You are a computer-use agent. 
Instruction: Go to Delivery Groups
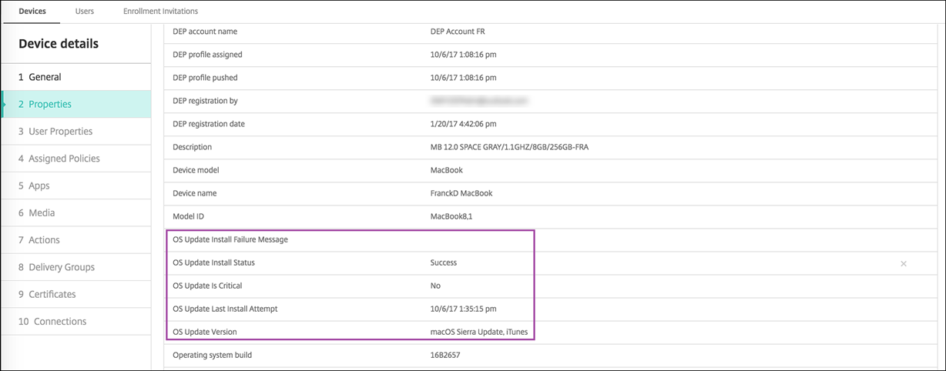[62, 267]
